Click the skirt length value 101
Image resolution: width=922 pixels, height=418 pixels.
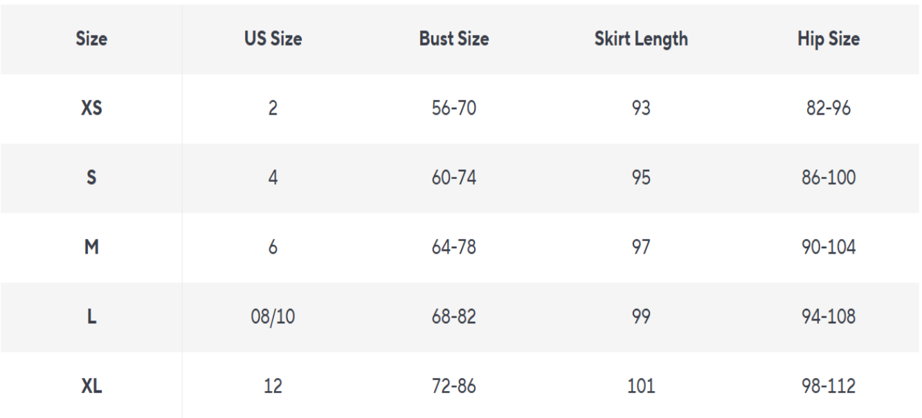click(641, 386)
